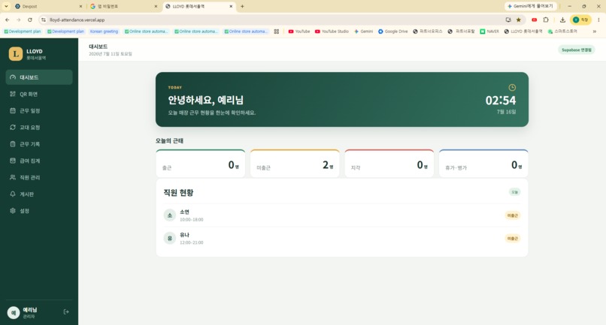Close the Devpost tab

tap(80, 7)
